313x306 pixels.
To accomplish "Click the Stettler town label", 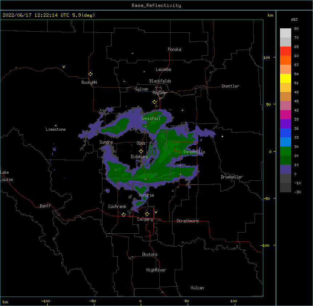I will pos(230,86).
